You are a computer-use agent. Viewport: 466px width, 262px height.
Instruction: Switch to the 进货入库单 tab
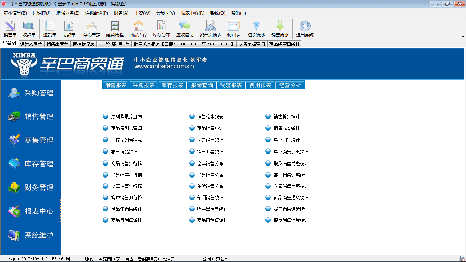[31, 44]
